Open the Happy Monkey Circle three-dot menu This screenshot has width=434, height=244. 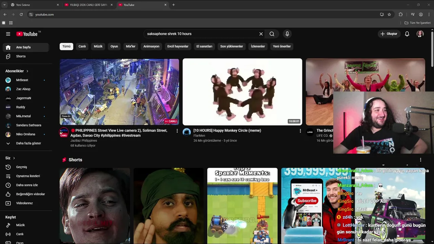click(300, 131)
